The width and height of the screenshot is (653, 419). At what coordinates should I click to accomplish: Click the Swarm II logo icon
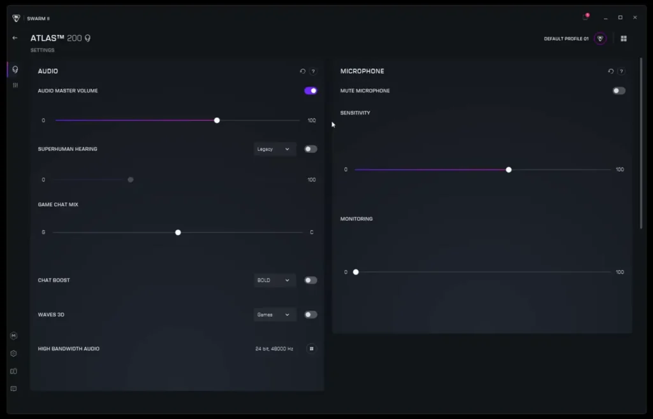(x=16, y=18)
